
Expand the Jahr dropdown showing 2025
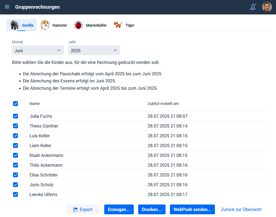[x=94, y=50]
